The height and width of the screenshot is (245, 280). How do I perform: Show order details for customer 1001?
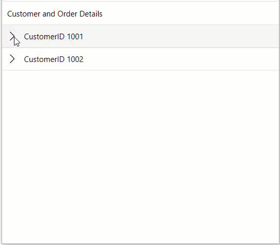[x=12, y=37]
